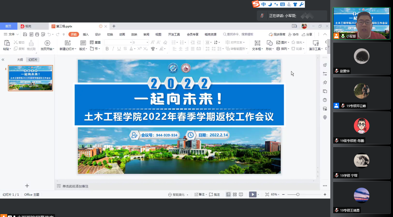The height and width of the screenshot is (217, 393).
Task: Open the New Slide (新建幻灯片) dropdown
Action: 68,49
